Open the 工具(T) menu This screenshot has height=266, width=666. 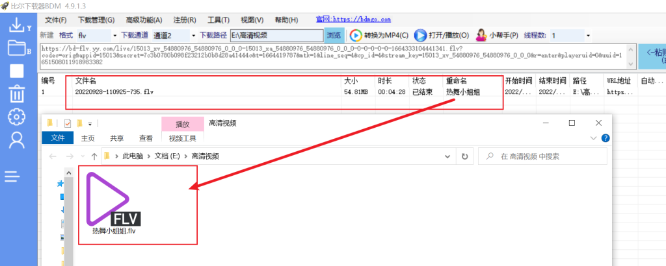coord(219,20)
